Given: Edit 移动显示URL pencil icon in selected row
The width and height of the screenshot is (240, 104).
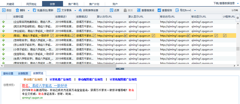Looking at the screenshot, I should [x=216, y=36].
